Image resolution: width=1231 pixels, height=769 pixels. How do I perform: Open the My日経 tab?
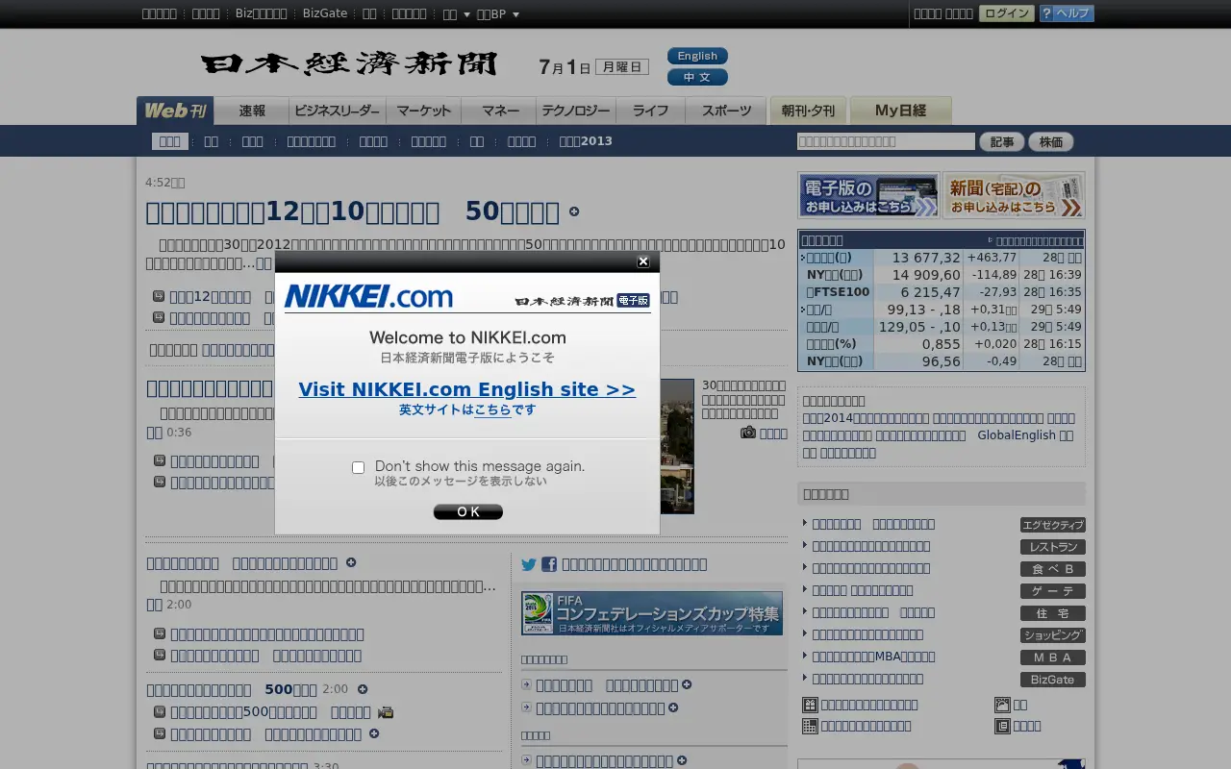point(900,111)
